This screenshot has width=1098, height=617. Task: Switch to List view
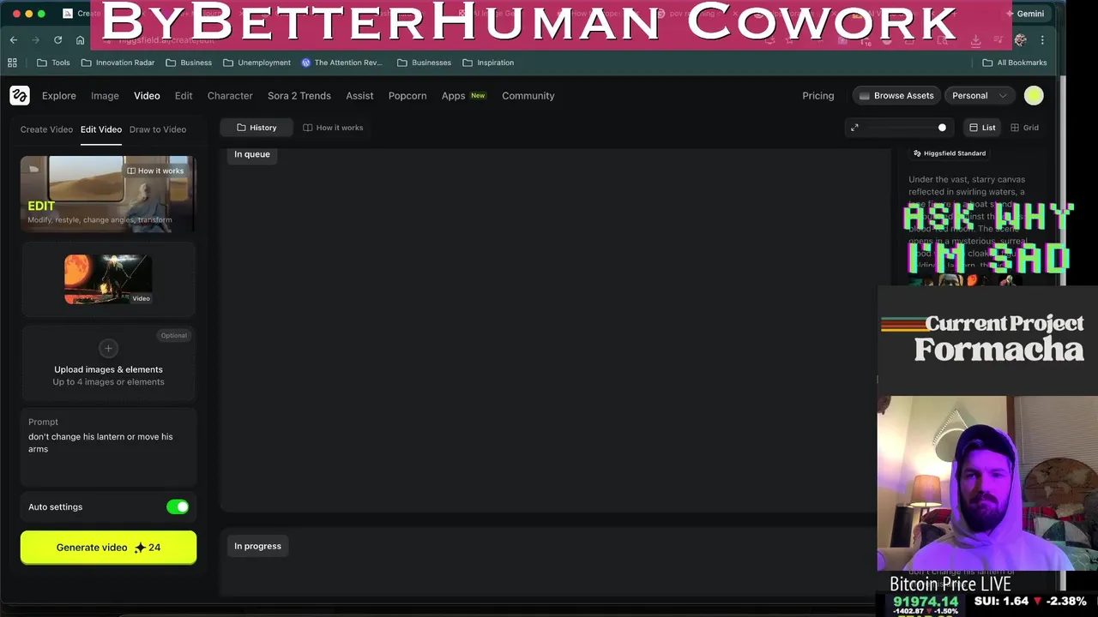pos(982,128)
